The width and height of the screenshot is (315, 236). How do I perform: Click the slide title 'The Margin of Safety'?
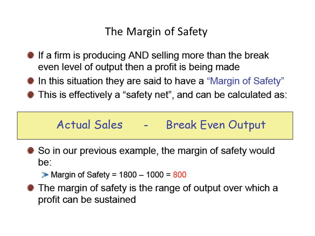(156, 32)
